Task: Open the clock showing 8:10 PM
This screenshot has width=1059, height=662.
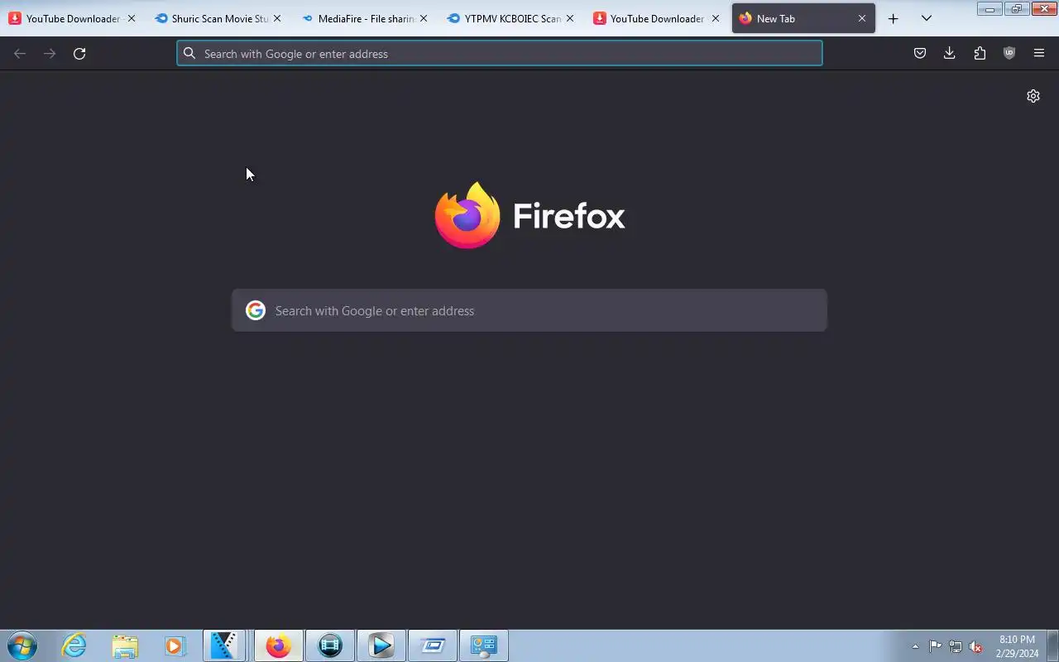Action: tap(1018, 646)
